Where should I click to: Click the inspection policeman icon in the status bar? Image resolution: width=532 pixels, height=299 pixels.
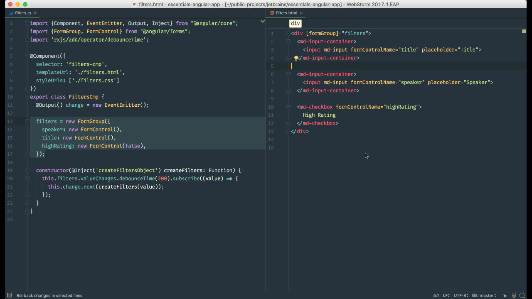[514, 295]
